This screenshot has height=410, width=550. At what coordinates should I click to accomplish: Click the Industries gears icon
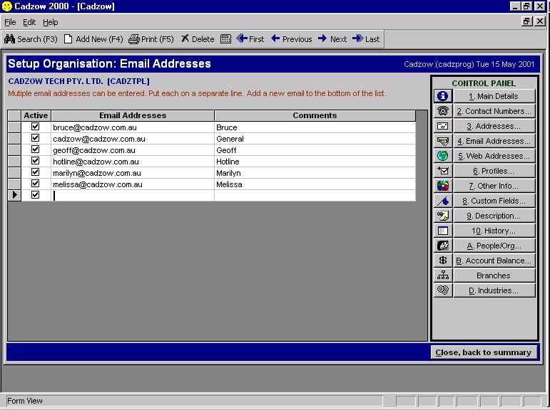(x=443, y=290)
